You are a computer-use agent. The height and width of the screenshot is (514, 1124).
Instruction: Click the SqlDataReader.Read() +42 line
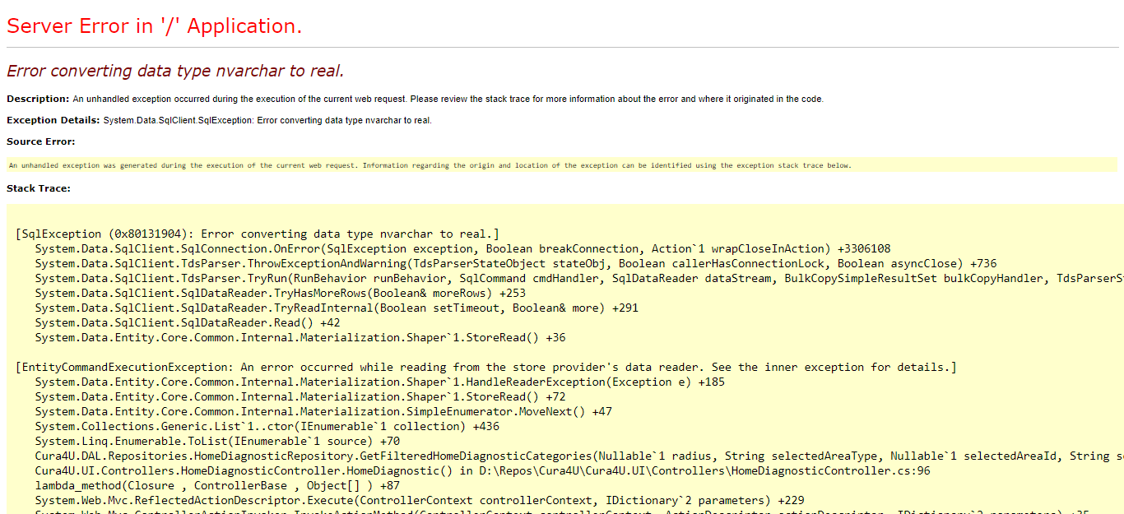pyautogui.click(x=187, y=322)
